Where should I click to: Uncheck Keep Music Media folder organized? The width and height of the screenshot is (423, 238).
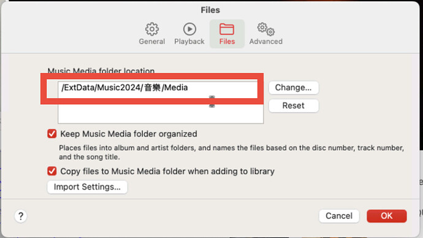51,134
